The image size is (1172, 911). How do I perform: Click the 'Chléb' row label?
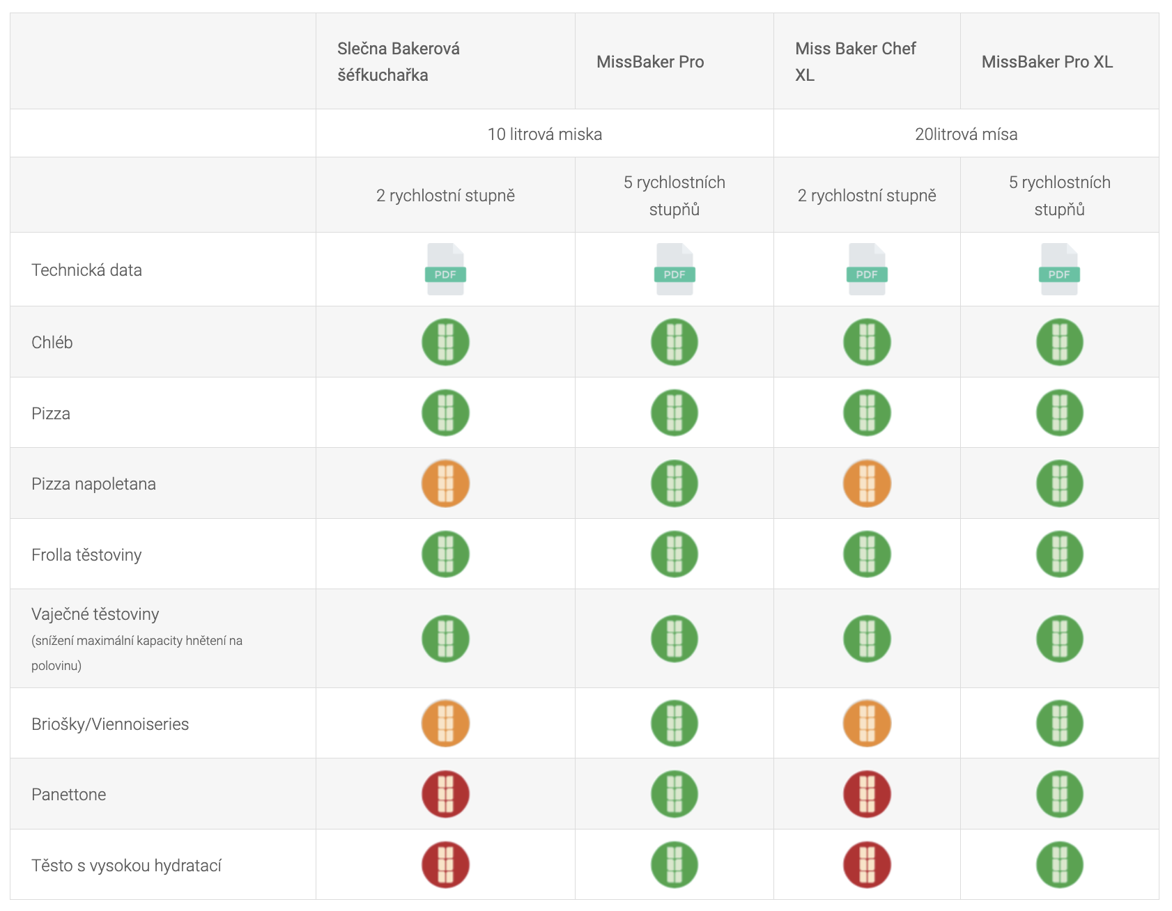[x=52, y=342]
